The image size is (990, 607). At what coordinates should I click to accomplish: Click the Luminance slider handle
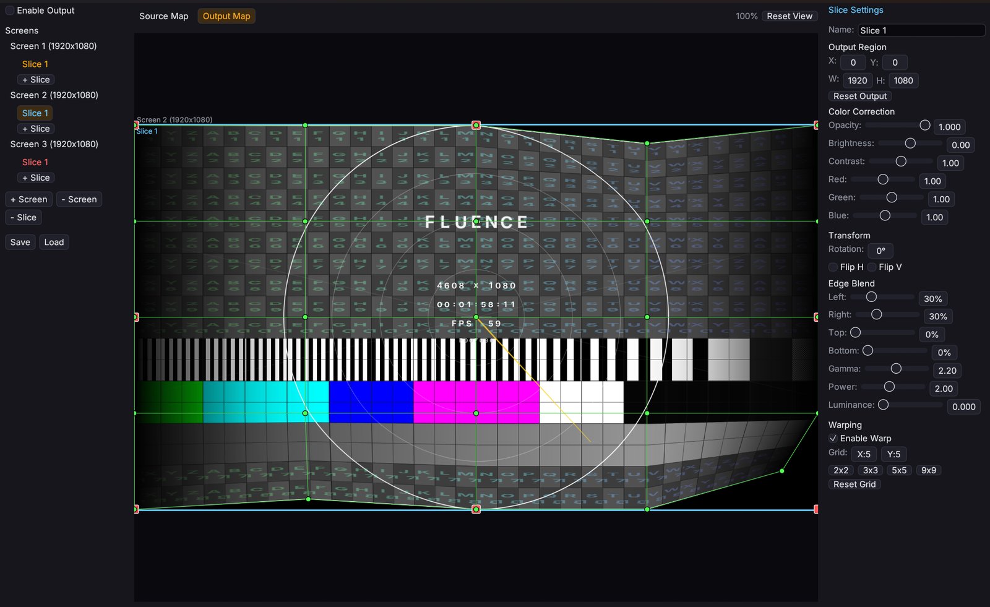click(883, 404)
